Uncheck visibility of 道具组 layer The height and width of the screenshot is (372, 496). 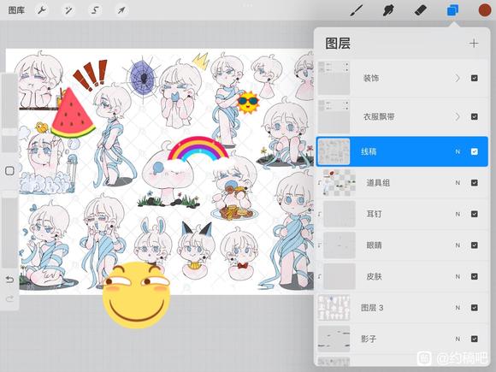point(474,182)
